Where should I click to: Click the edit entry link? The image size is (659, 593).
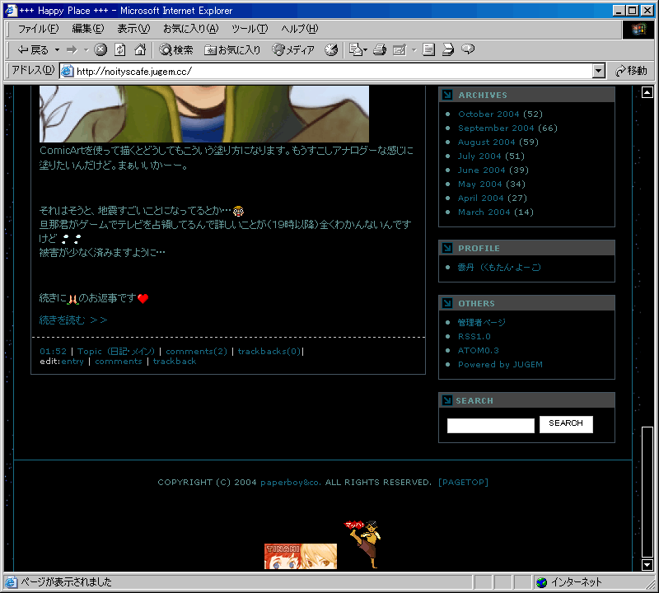(x=72, y=362)
